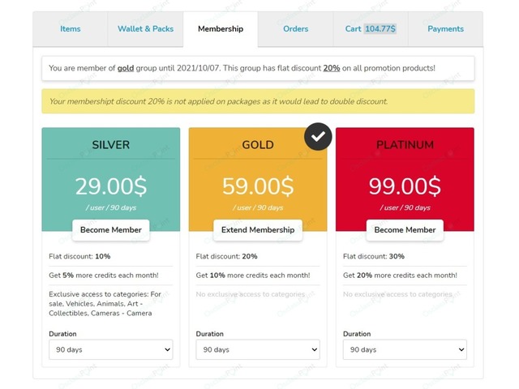Open the Gold plan duration dropdown

point(258,350)
